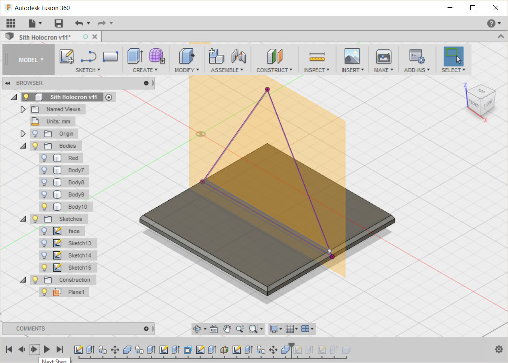Select the Rectangle sketch tool
This screenshot has width=508, height=363.
click(x=110, y=56)
